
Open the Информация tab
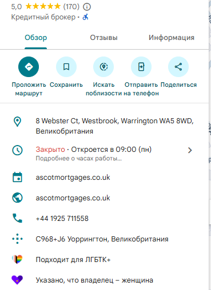click(x=172, y=38)
